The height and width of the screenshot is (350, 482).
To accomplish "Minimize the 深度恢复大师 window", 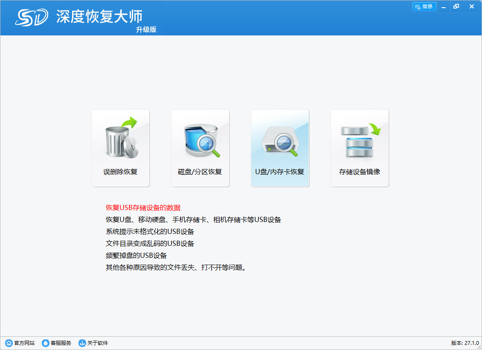I will [444, 7].
